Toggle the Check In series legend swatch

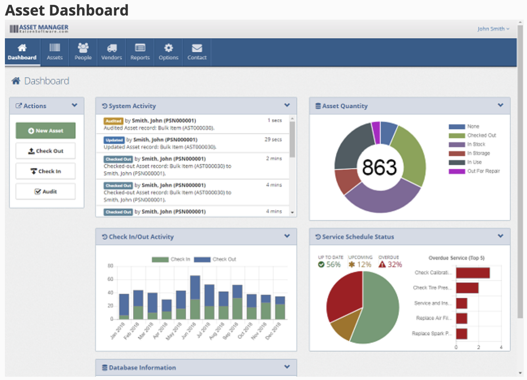pyautogui.click(x=160, y=259)
